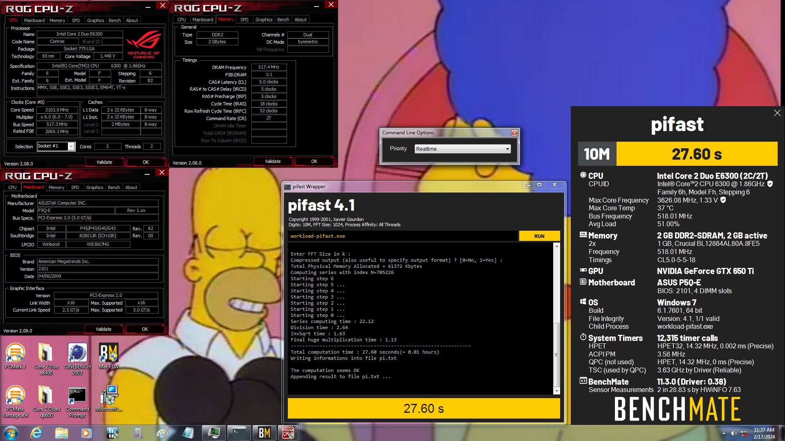Click scroll down arrow in pifast output
The image size is (785, 441).
tap(556, 391)
